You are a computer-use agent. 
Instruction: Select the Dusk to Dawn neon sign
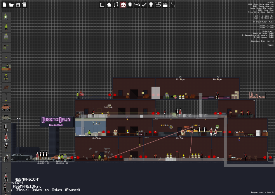coord(56,121)
